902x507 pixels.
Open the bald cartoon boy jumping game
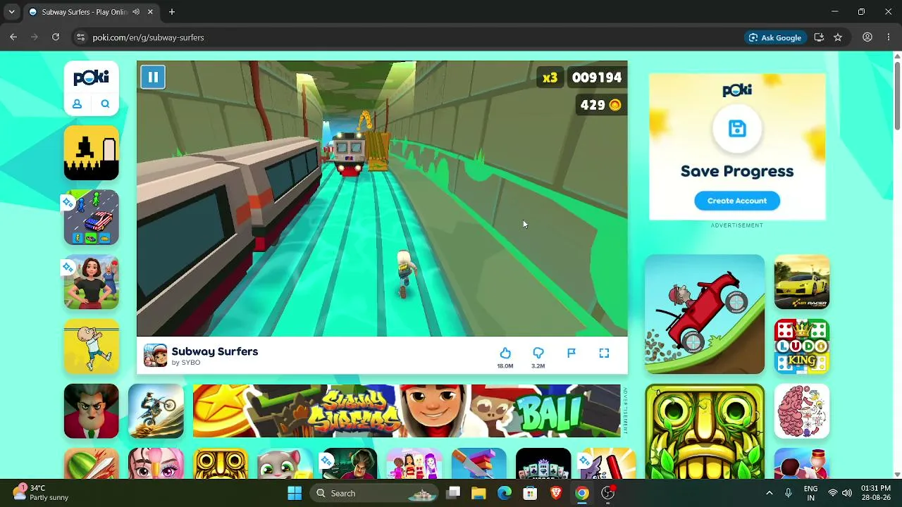click(x=92, y=346)
